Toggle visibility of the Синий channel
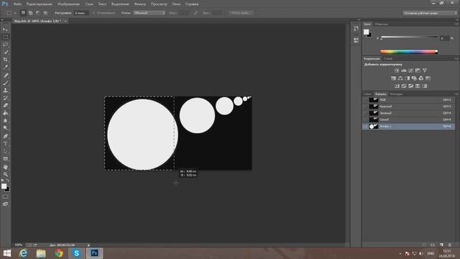This screenshot has width=460, height=259. (x=365, y=119)
